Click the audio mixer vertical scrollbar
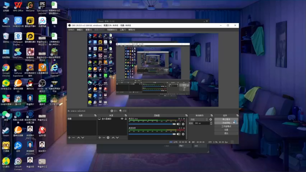Viewport: 306px width, 172px height. [x=187, y=128]
